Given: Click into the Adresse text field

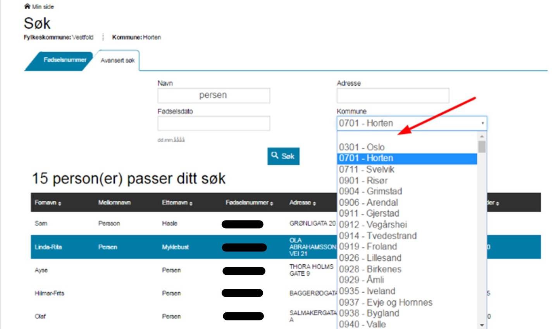Looking at the screenshot, I should [x=393, y=95].
